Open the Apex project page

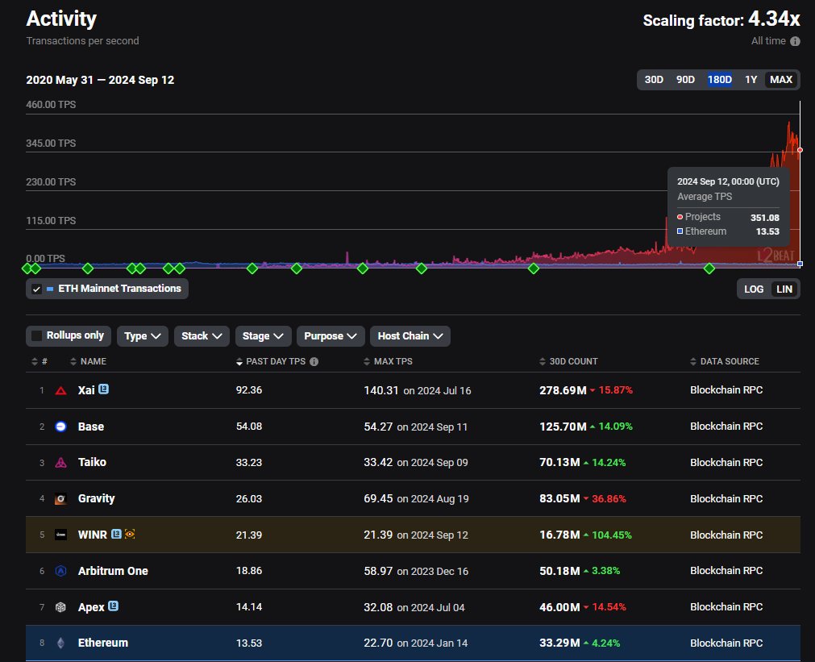pyautogui.click(x=91, y=607)
